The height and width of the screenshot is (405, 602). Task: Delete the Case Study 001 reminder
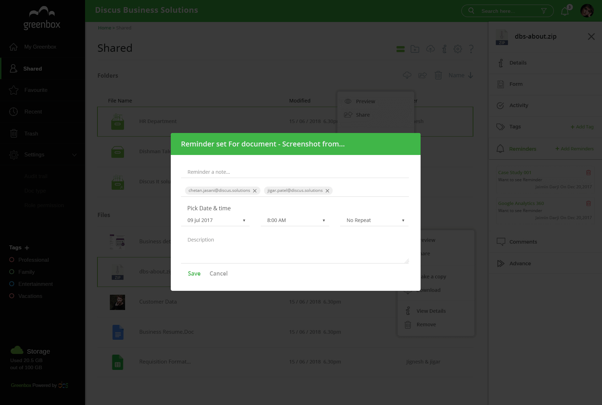pyautogui.click(x=588, y=173)
